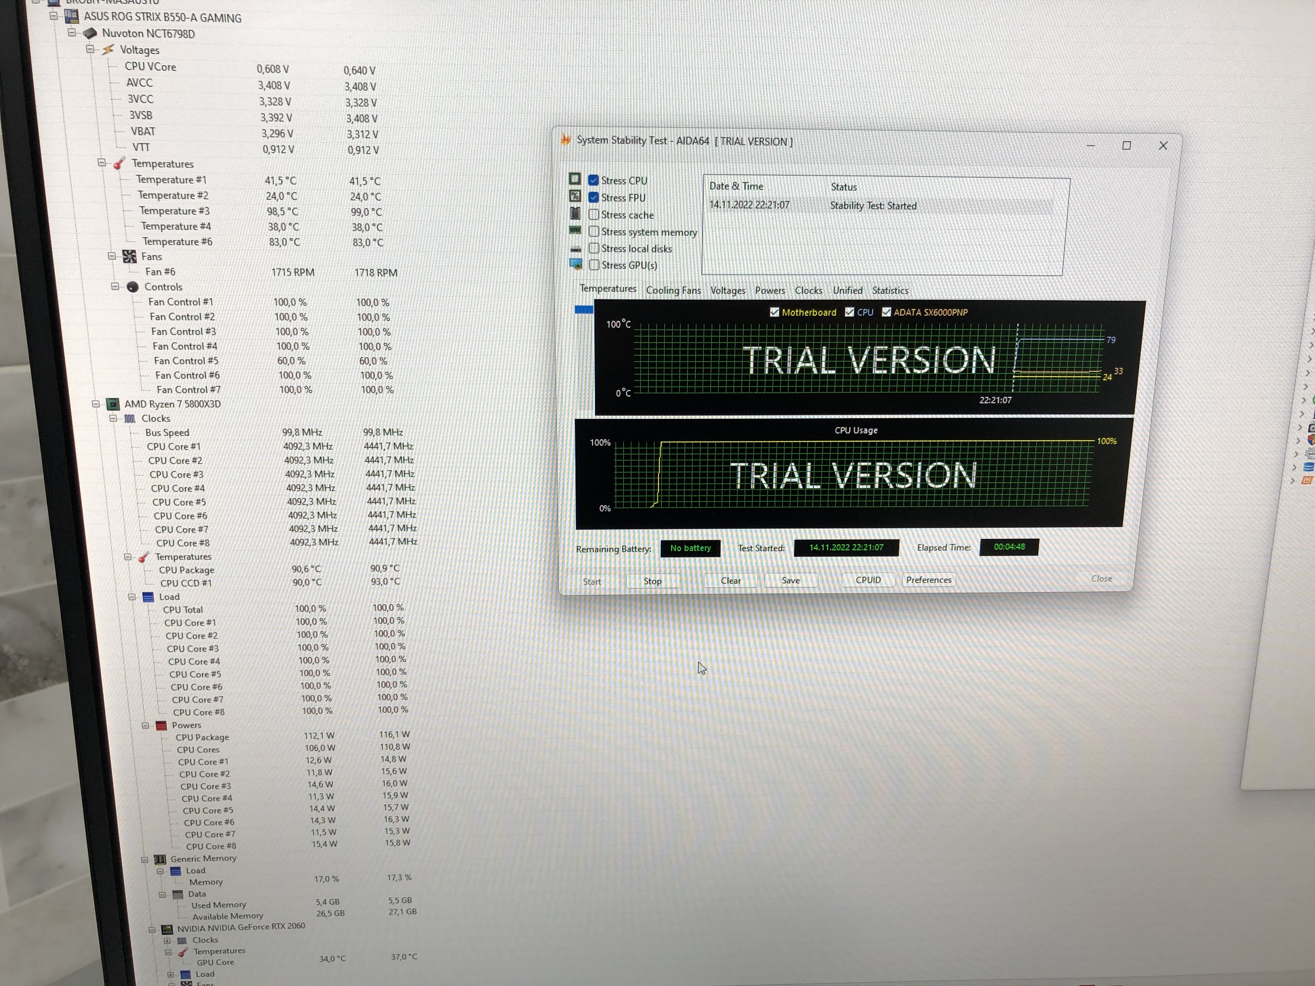
Task: Toggle the ADATA SX6000PNP graph checkbox
Action: pyautogui.click(x=886, y=312)
